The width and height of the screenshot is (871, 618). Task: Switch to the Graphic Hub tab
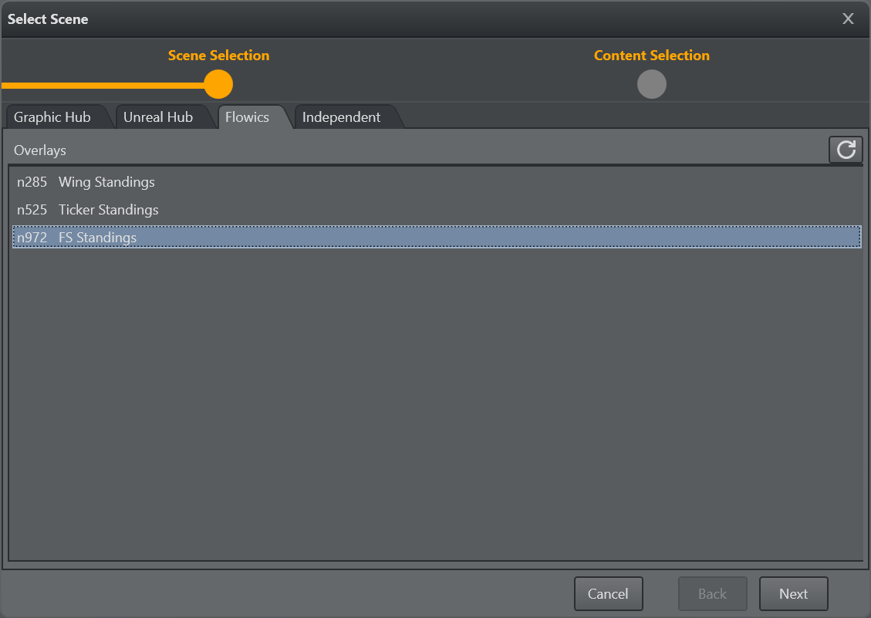point(52,117)
